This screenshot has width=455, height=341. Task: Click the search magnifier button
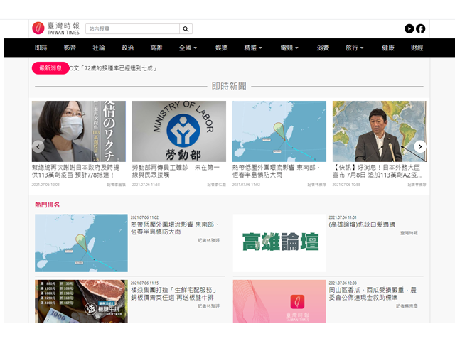pyautogui.click(x=186, y=29)
